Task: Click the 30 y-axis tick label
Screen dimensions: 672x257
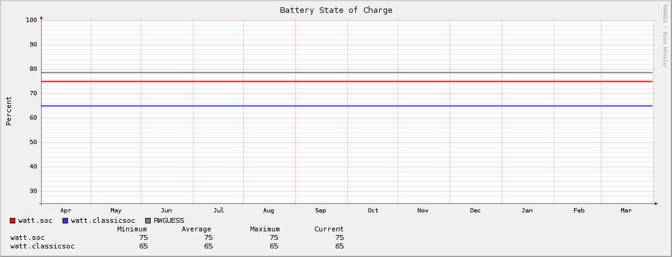Action: pyautogui.click(x=33, y=191)
